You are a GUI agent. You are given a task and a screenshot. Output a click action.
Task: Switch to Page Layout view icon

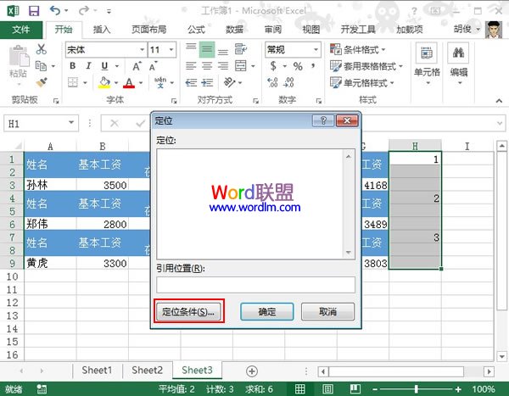point(327,388)
